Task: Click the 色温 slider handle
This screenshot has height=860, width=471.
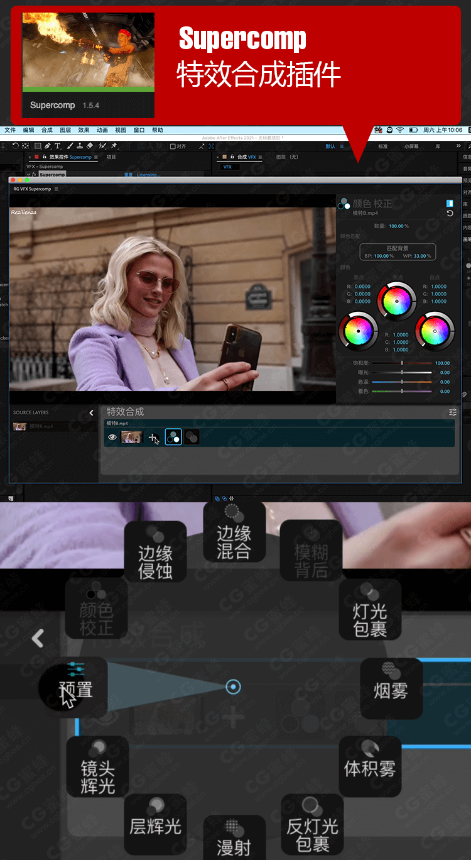Action: 402,382
